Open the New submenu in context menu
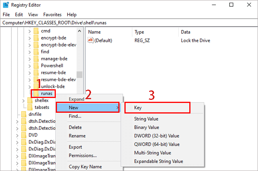258x171 pixels. point(88,107)
